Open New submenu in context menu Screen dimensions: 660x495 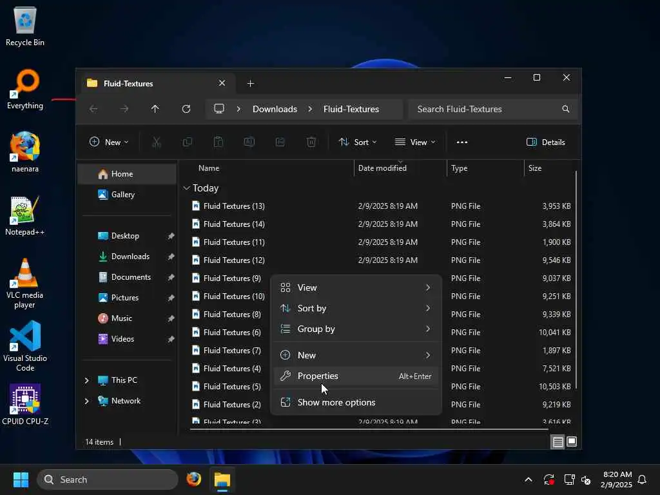[x=356, y=355]
